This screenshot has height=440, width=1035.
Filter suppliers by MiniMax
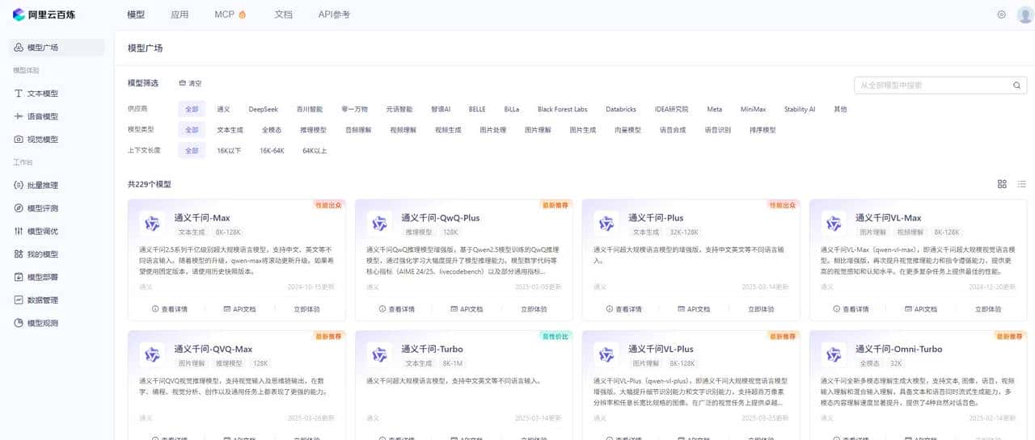point(753,109)
